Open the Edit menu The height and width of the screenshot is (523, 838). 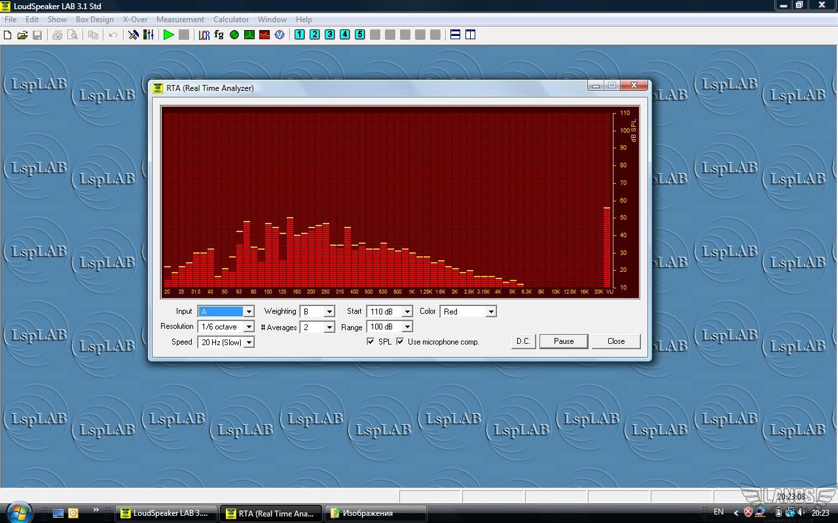pyautogui.click(x=32, y=20)
